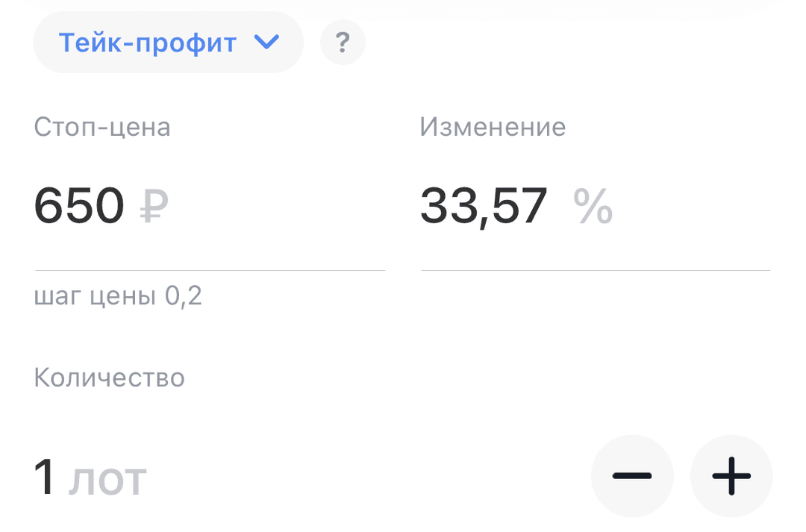Click the Изменение field label
Image resolution: width=806 pixels, height=532 pixels.
pos(493,127)
